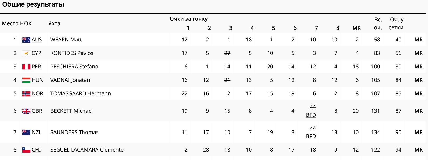Click the Norway flag icon
The width and height of the screenshot is (428, 160).
(26, 94)
